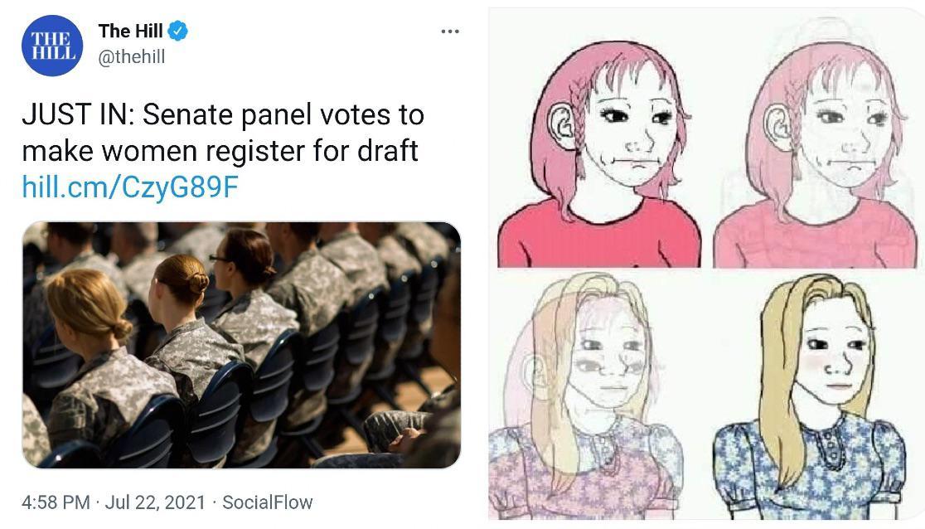
Task: Click the 4:58 PM timestamp
Action: (56, 502)
